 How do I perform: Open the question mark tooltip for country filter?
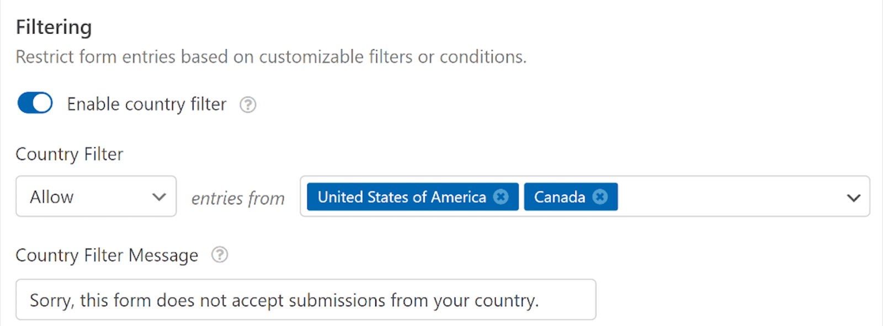[x=248, y=104]
